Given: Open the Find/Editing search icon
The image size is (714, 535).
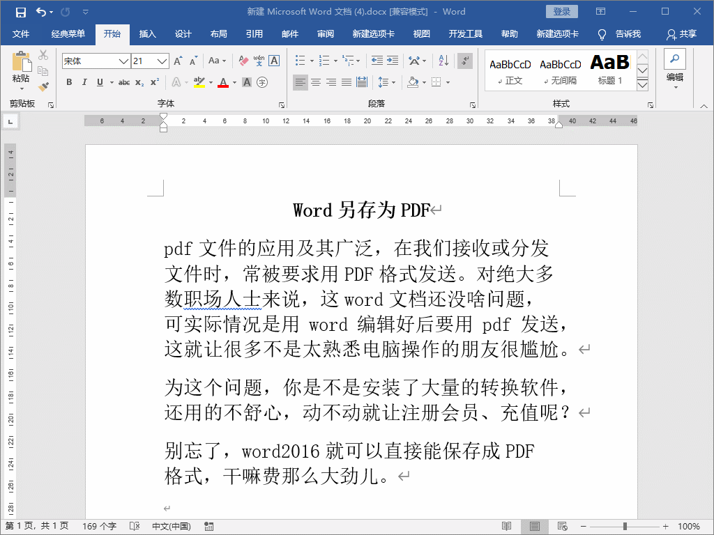Looking at the screenshot, I should pos(675,59).
